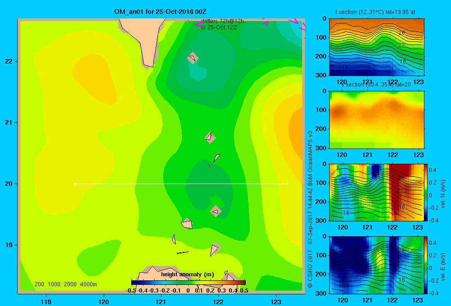
Task: Click the -0.4 tick on vel. E colorbar
Action: pyautogui.click(x=434, y=293)
